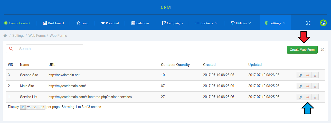Expand panel using small fullscreen icon
331x123 pixels.
[x=322, y=50]
